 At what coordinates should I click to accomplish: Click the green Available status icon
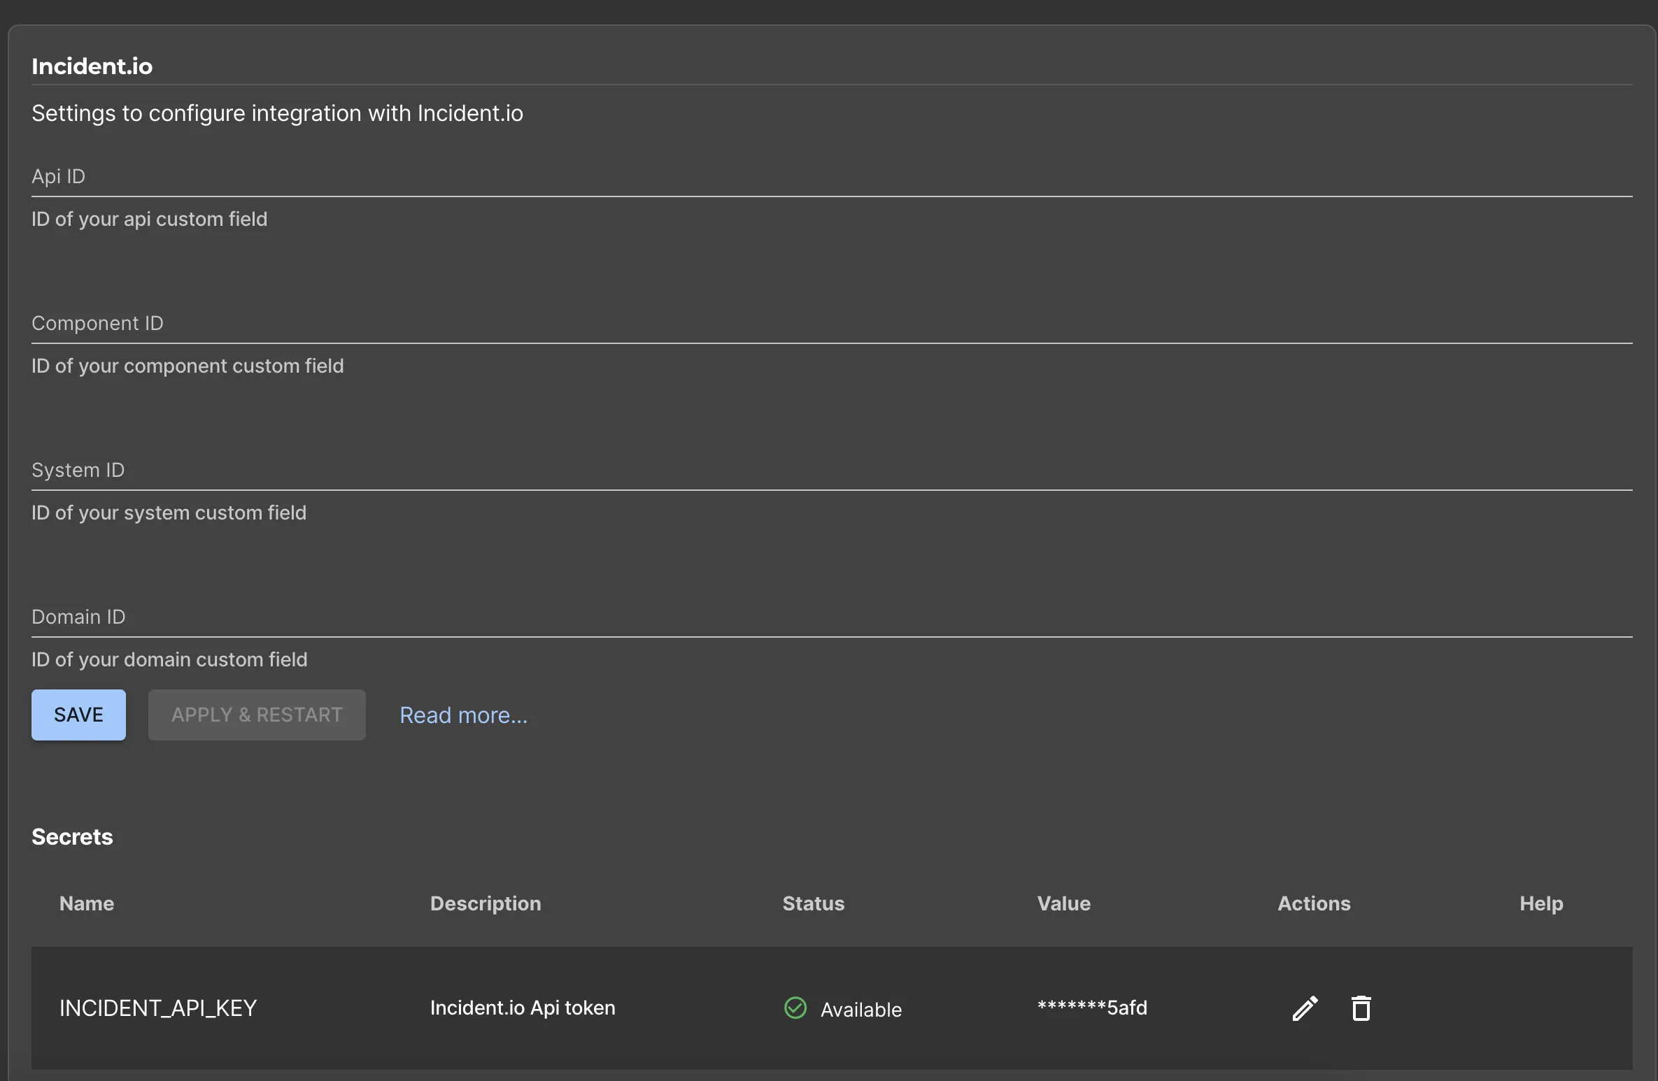pos(795,1008)
